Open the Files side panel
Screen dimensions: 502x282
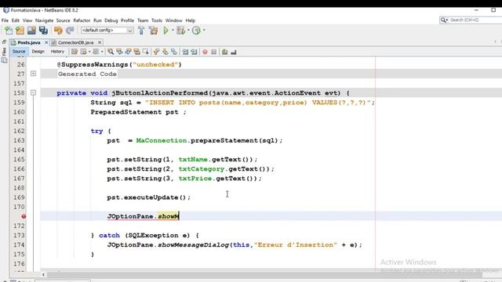tap(4, 52)
